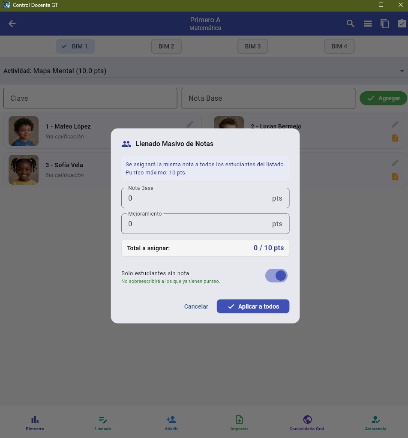Click Sofía Vela's photo thumbnail
The height and width of the screenshot is (438, 408).
pos(24,170)
